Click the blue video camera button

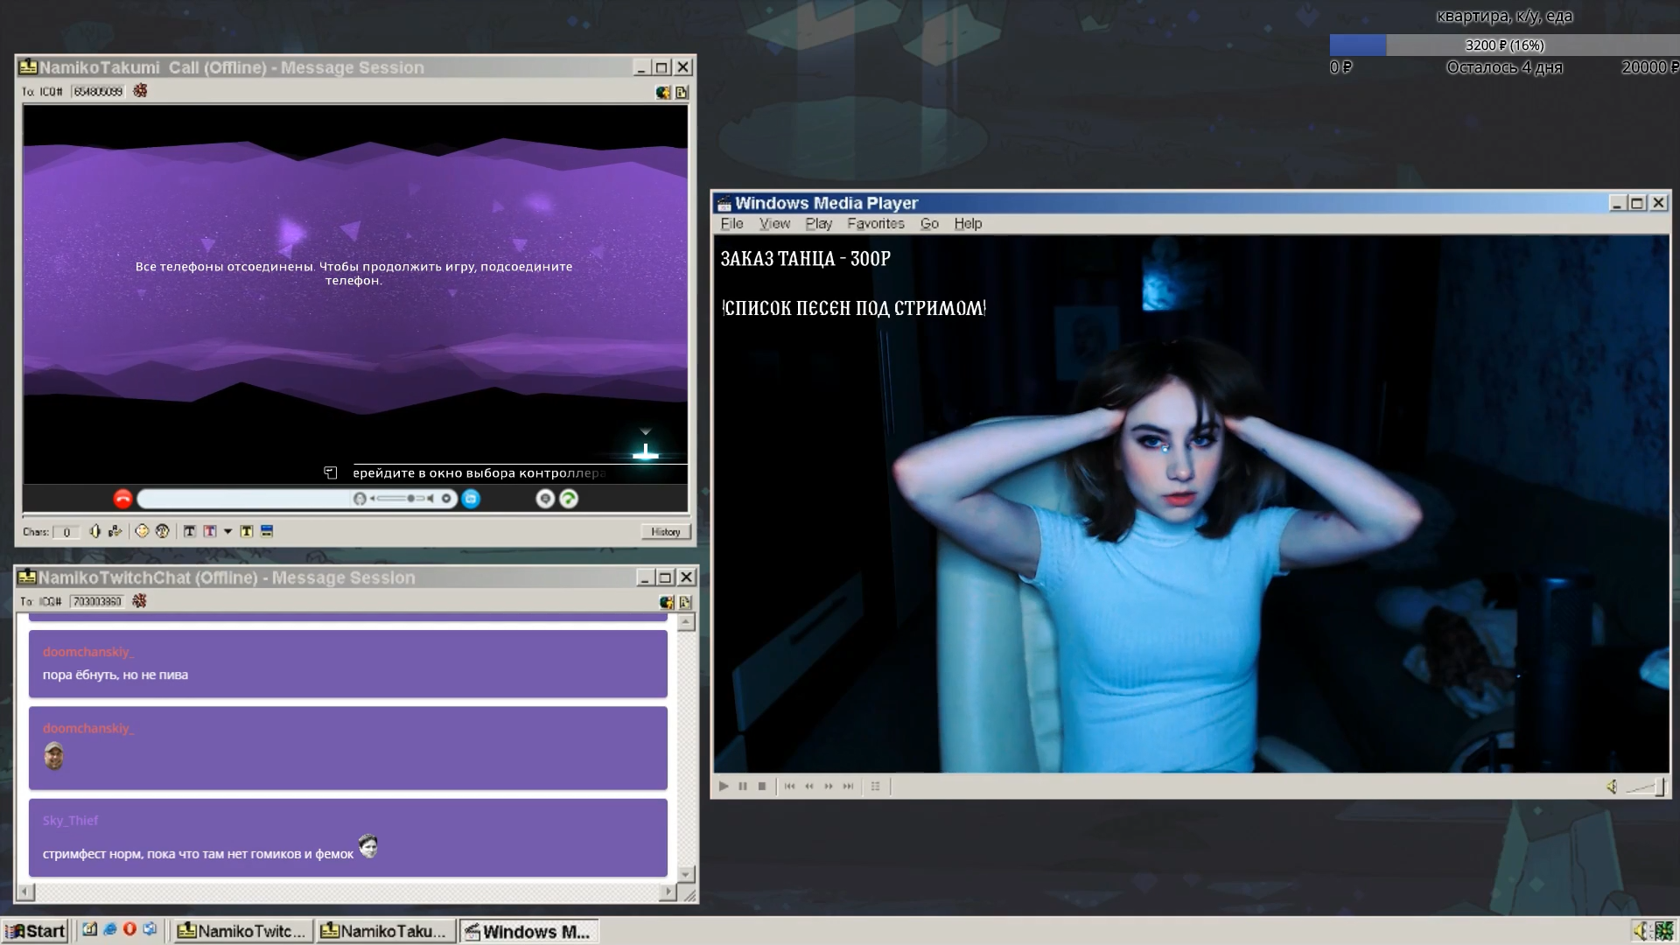[471, 499]
